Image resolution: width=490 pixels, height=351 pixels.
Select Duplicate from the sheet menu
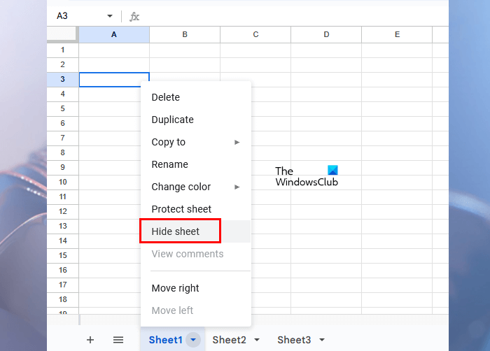(173, 120)
